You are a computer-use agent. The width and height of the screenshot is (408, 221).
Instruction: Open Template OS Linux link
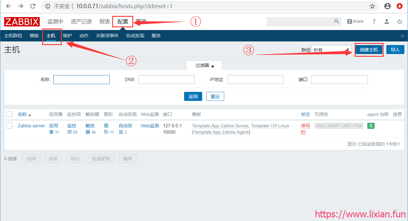pos(270,126)
